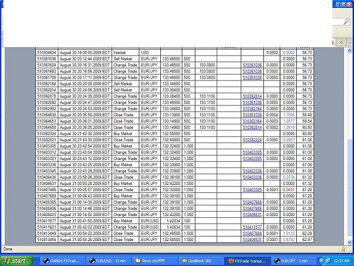Screen dimensions: 354x266
Task: Open link 510407688 in row 510408385
Action: click(x=252, y=202)
